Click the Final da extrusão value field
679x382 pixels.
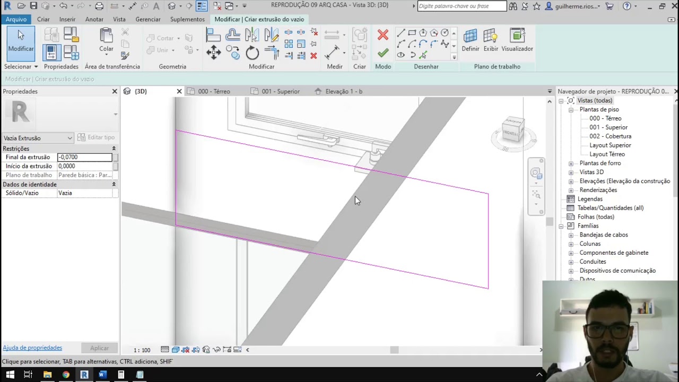click(85, 157)
